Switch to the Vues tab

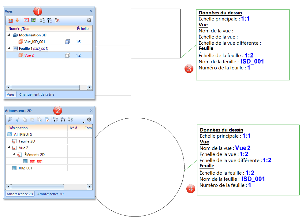coord(10,94)
